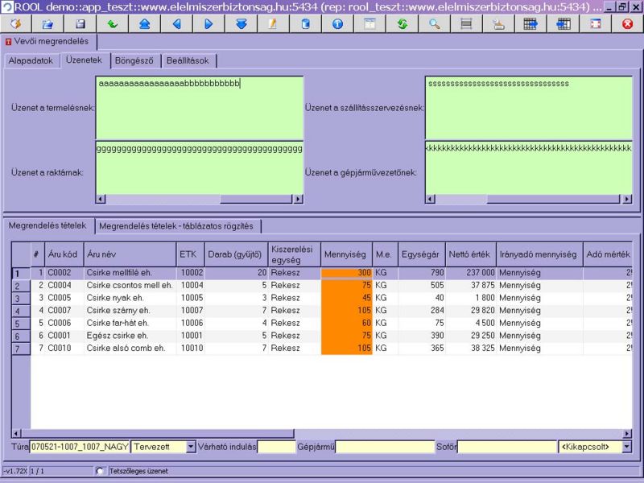
Task: Click the red exit X toolbar icon
Action: (627, 23)
